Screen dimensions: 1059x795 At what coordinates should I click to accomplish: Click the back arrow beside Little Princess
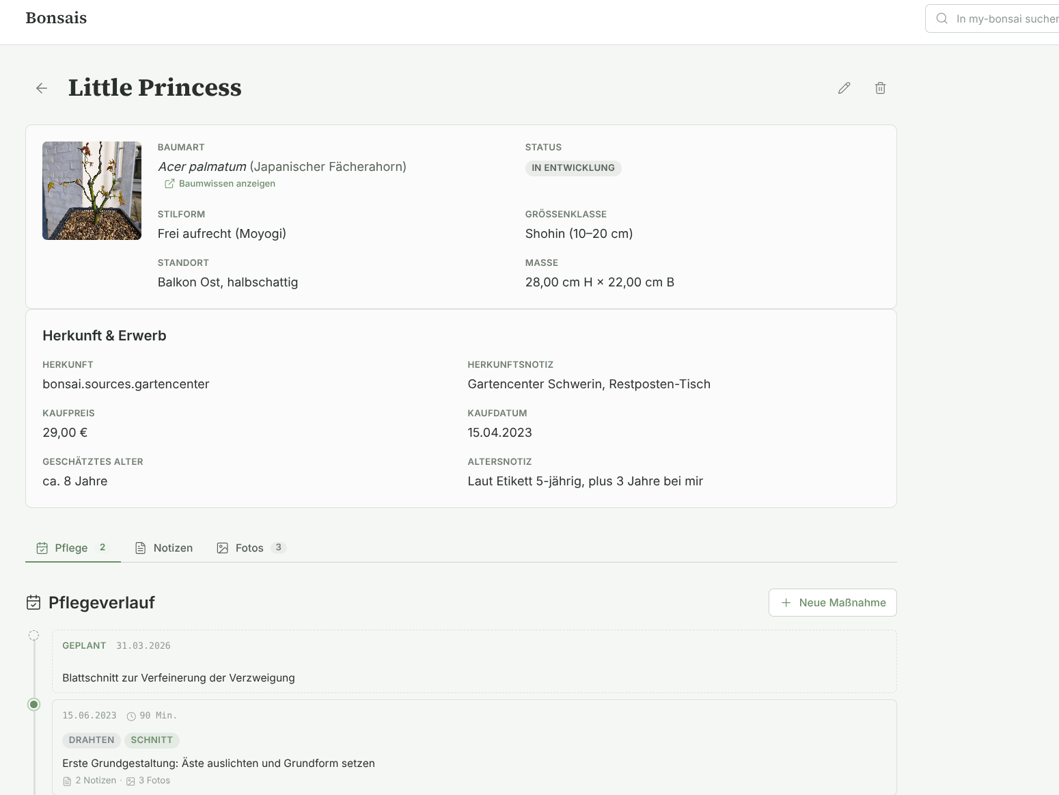42,88
